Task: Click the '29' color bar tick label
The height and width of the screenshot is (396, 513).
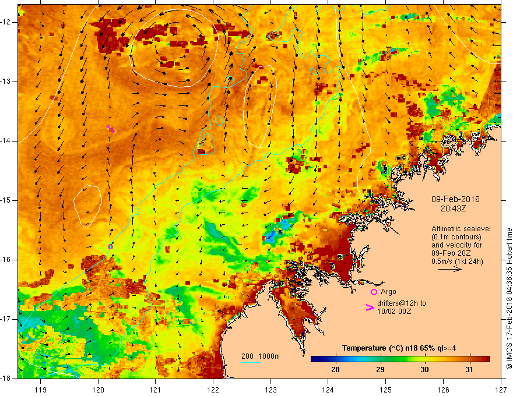Action: 380,370
